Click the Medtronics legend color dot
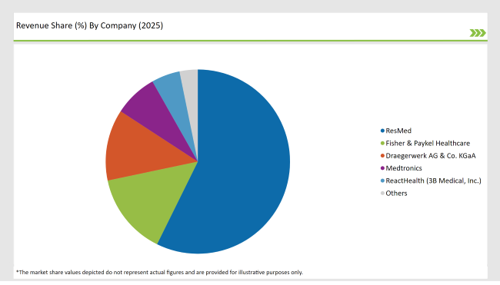This screenshot has height=285, width=500. pos(382,168)
